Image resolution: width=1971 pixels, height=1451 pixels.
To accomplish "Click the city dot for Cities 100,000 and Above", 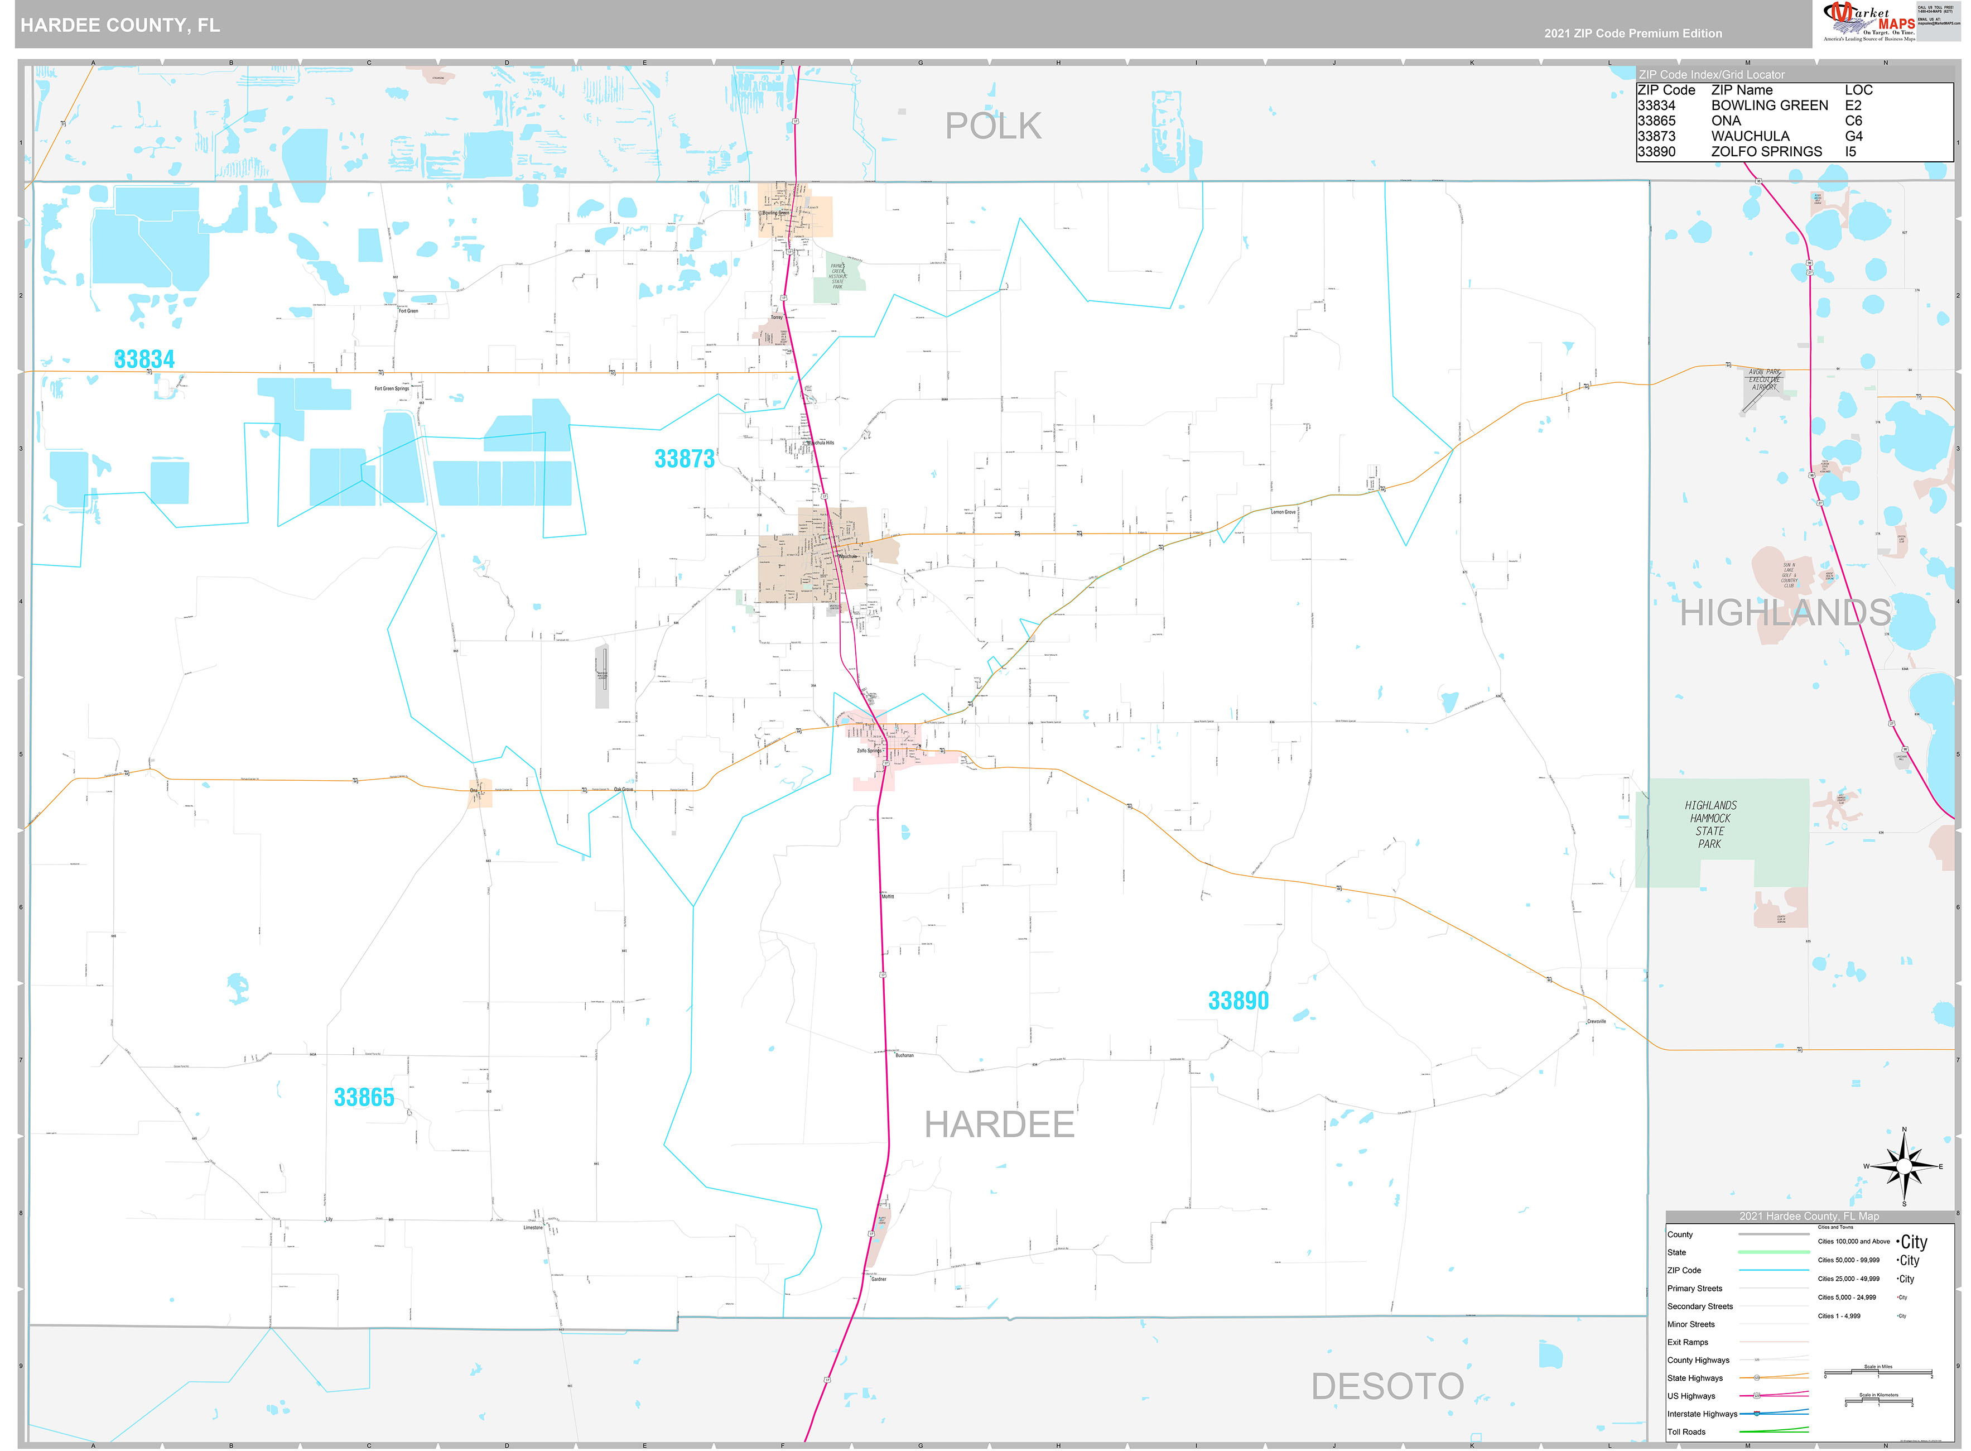I will click(x=1898, y=1242).
